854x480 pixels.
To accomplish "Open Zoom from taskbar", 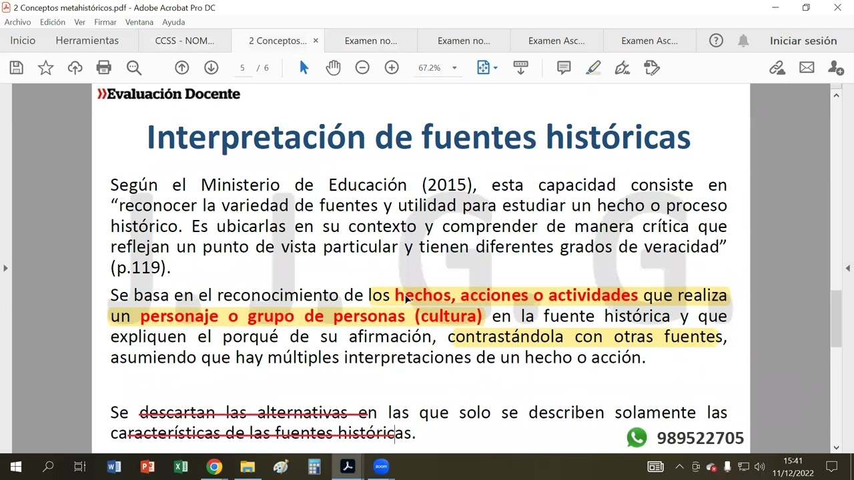I will coord(381,467).
